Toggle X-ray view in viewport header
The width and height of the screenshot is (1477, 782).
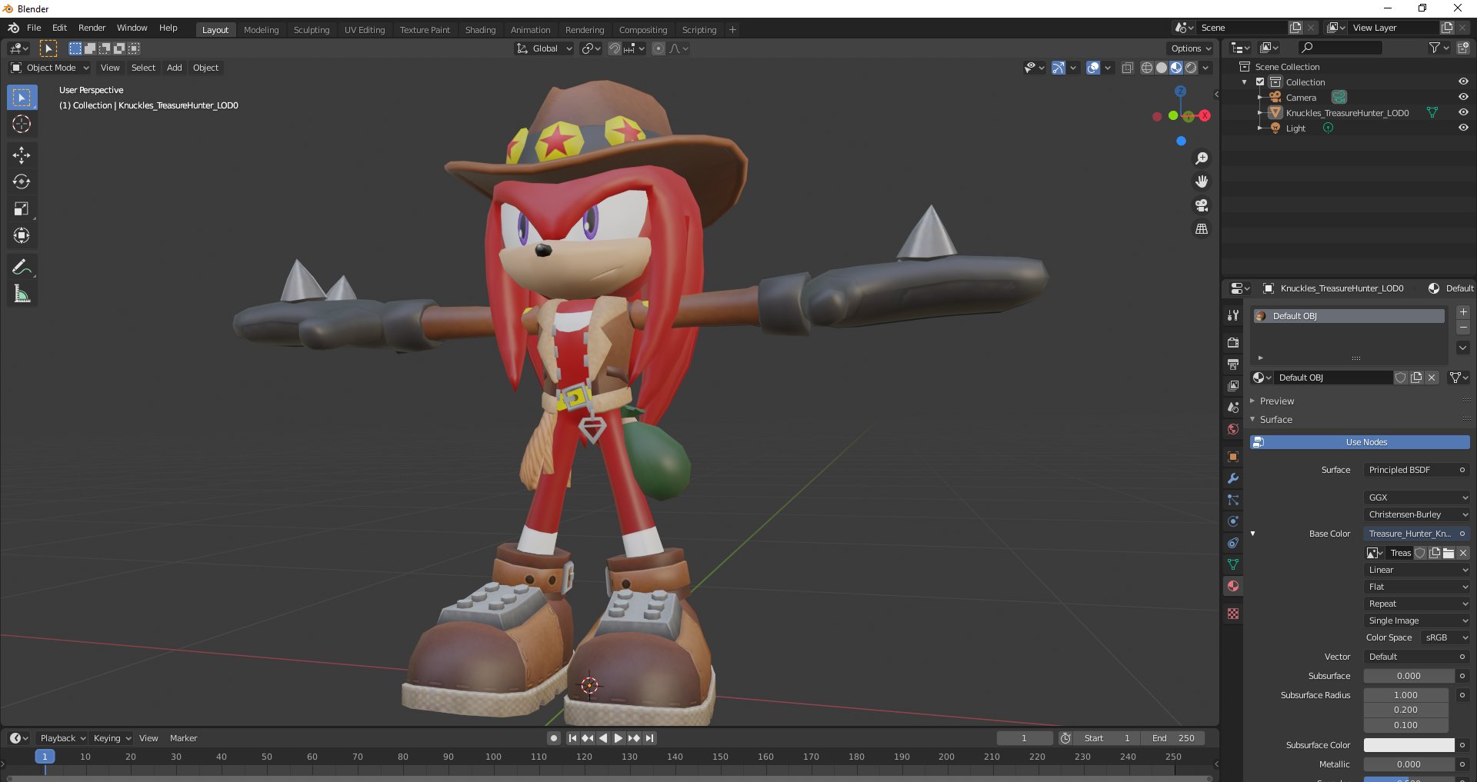point(1128,68)
